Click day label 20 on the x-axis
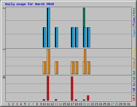The width and height of the screenshot is (137, 107). tap(84, 104)
